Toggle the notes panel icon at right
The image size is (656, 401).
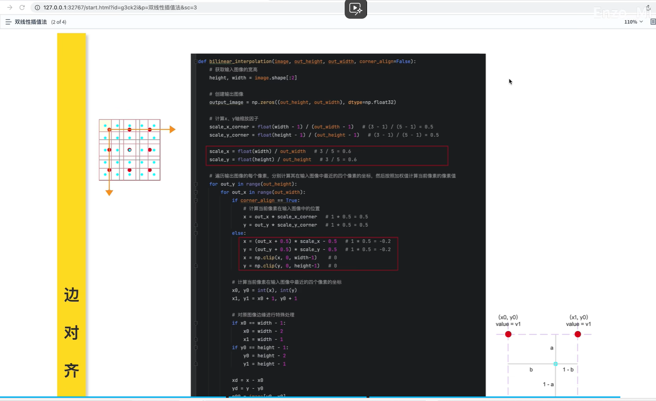coord(652,22)
